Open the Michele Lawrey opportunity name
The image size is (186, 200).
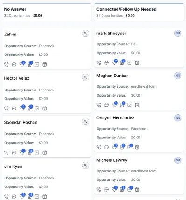tap(112, 160)
